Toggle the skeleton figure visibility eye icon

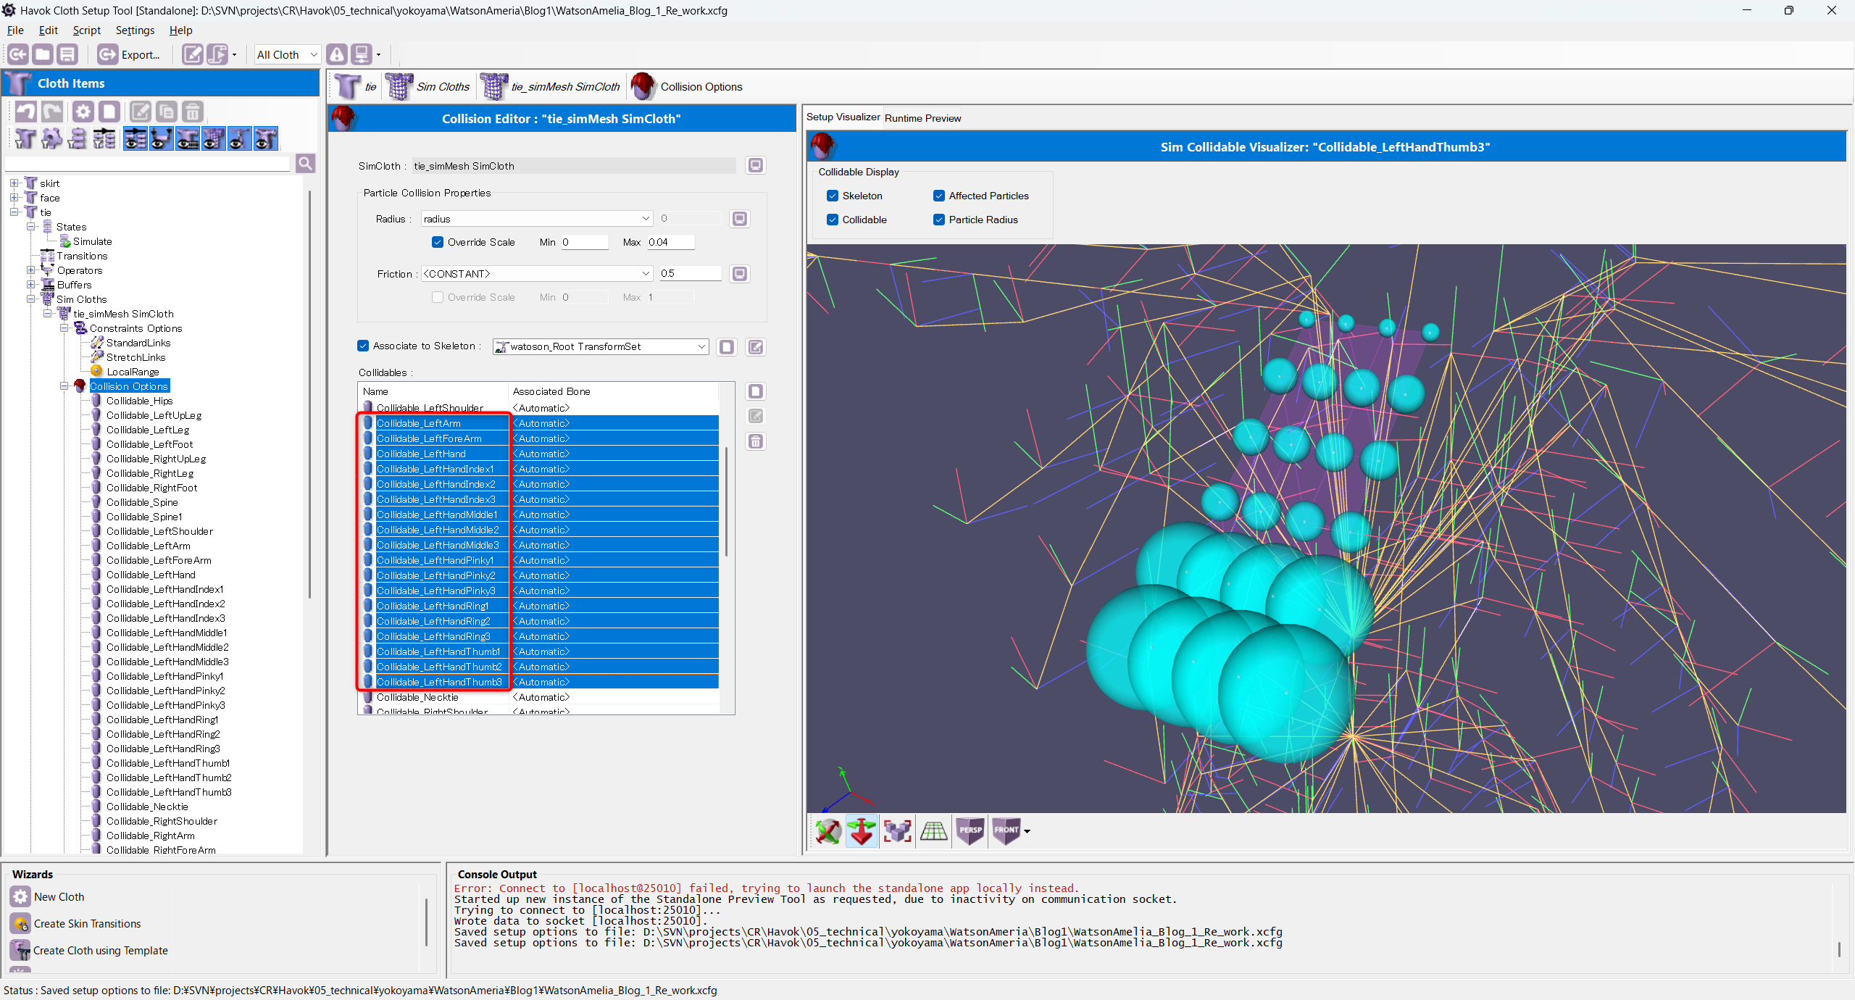coord(239,138)
